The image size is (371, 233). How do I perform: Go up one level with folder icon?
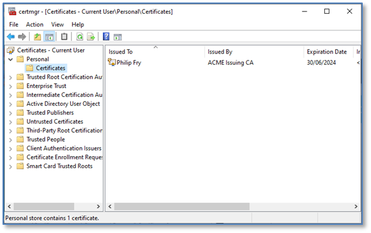tap(37, 37)
